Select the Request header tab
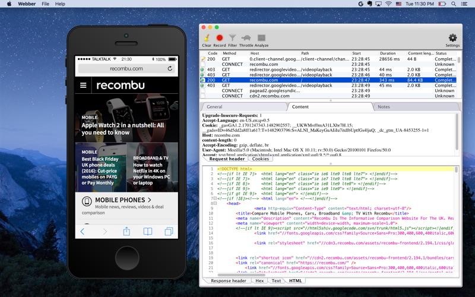475x297 pixels. coord(227,159)
